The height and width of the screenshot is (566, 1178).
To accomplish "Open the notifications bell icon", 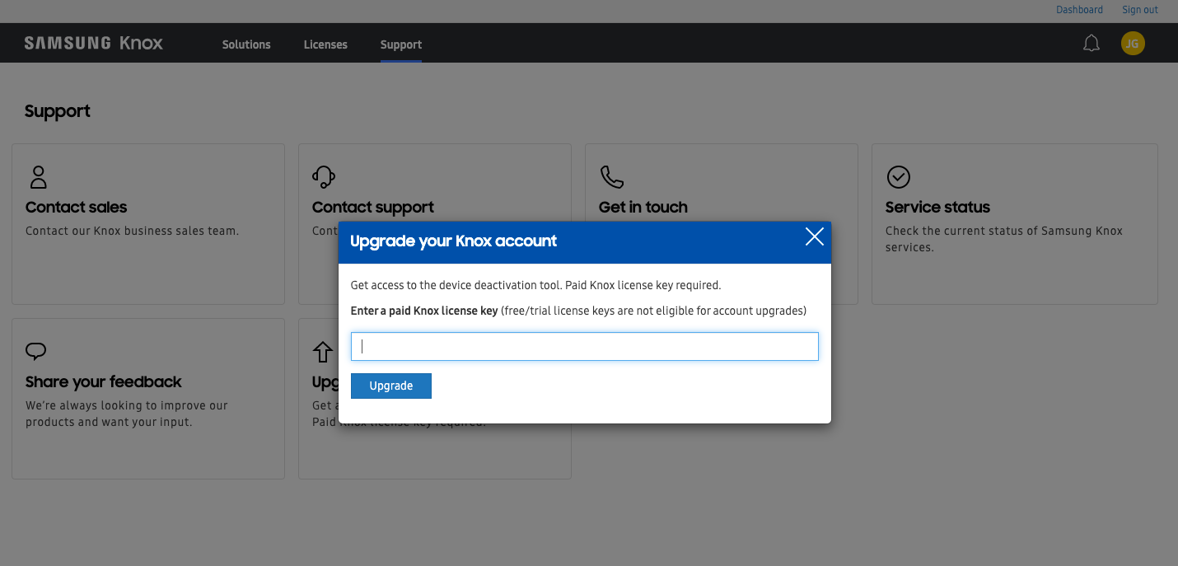I will click(1092, 44).
